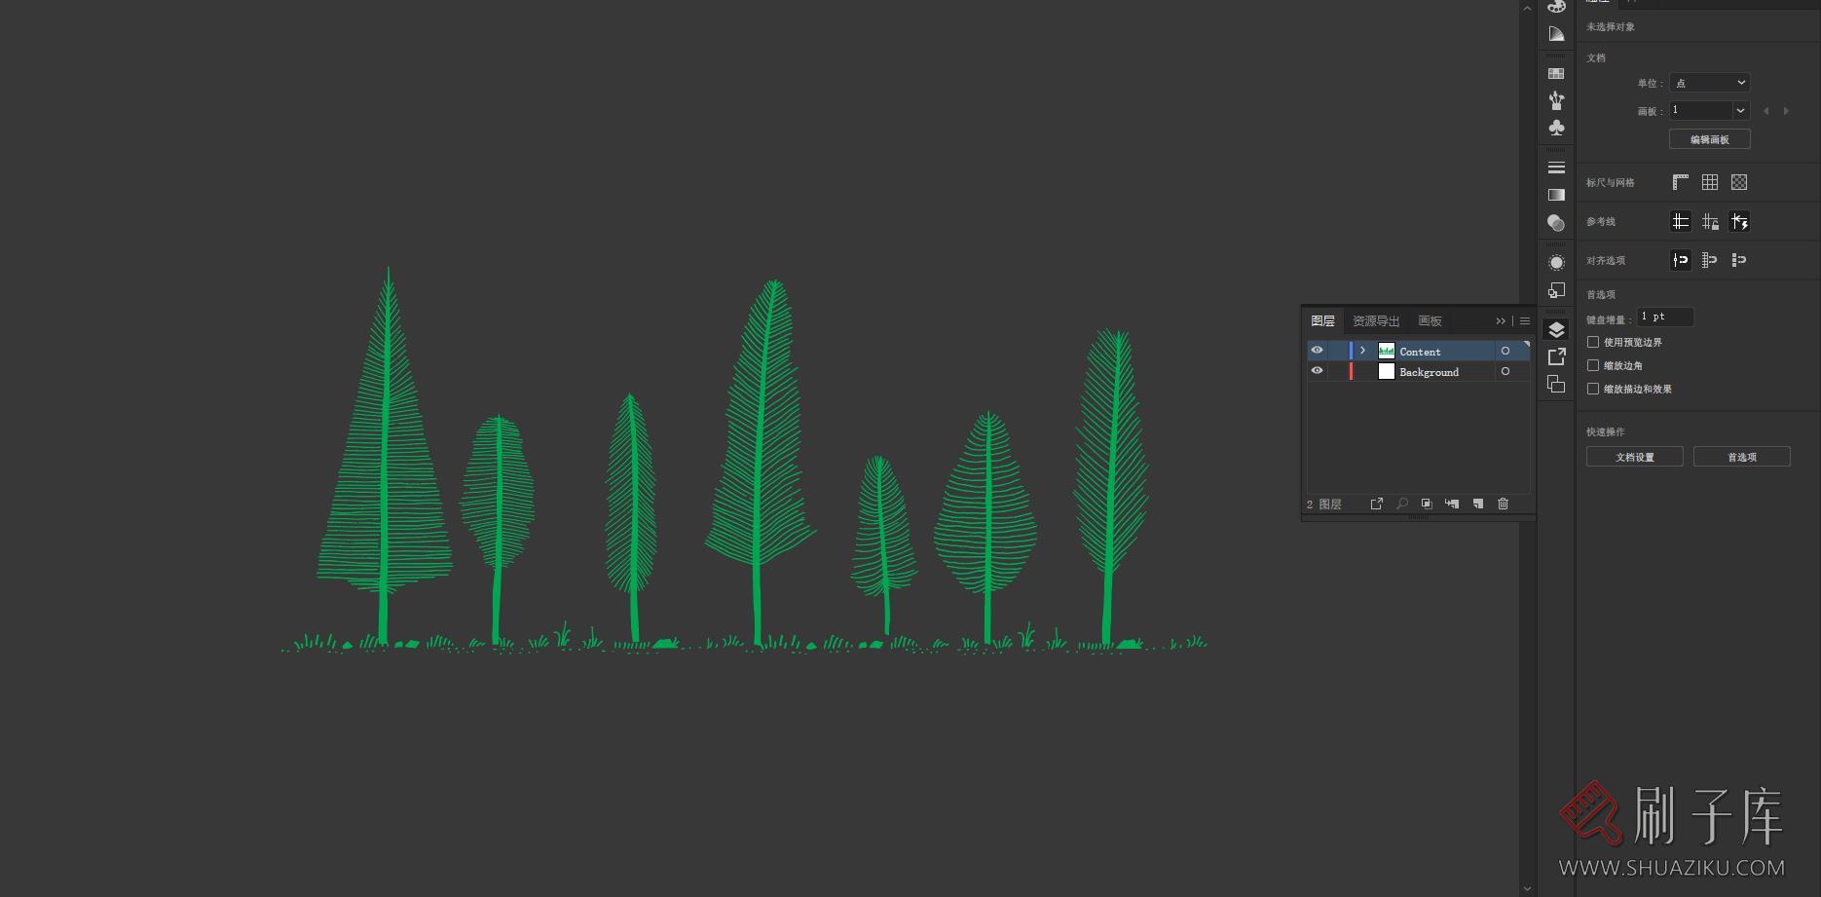
Task: Click the create new layer icon
Action: 1477,504
